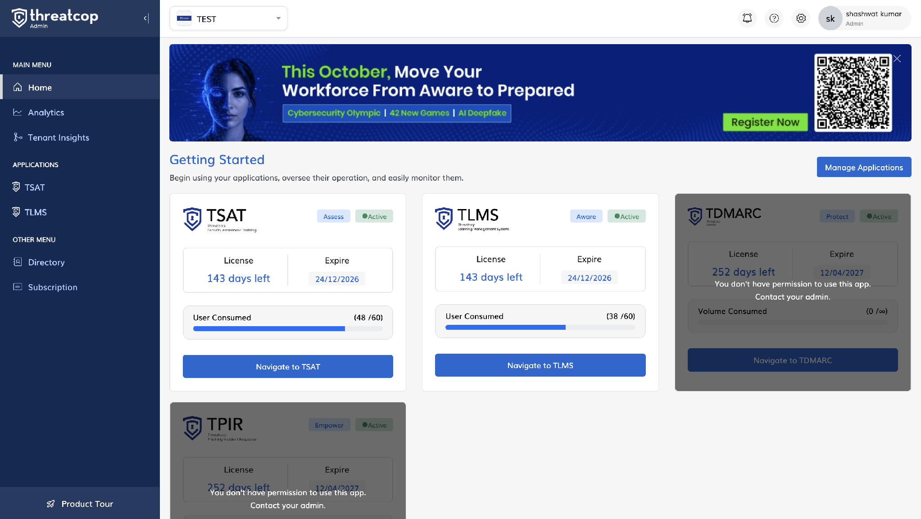
Task: Click the TLMS expiry date 24/12/2026
Action: tap(589, 278)
